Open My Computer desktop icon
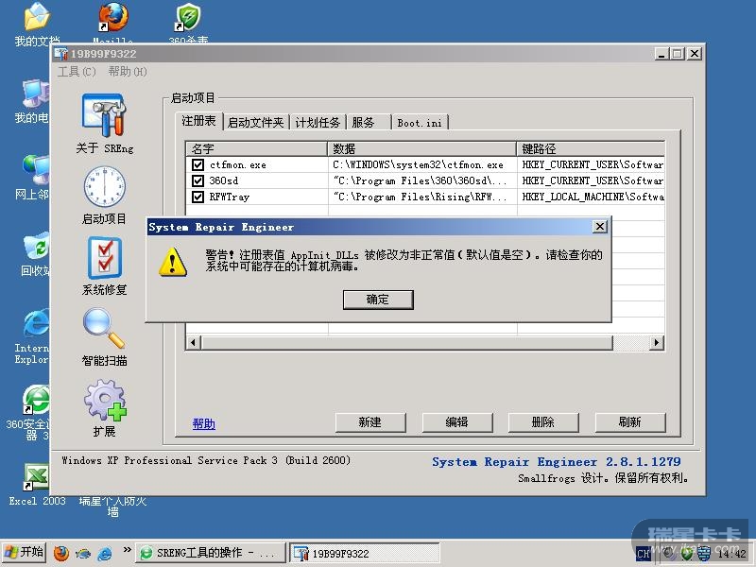This screenshot has height=567, width=756. 36,94
